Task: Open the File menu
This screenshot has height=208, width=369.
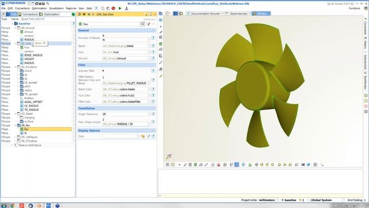Action: [3, 8]
